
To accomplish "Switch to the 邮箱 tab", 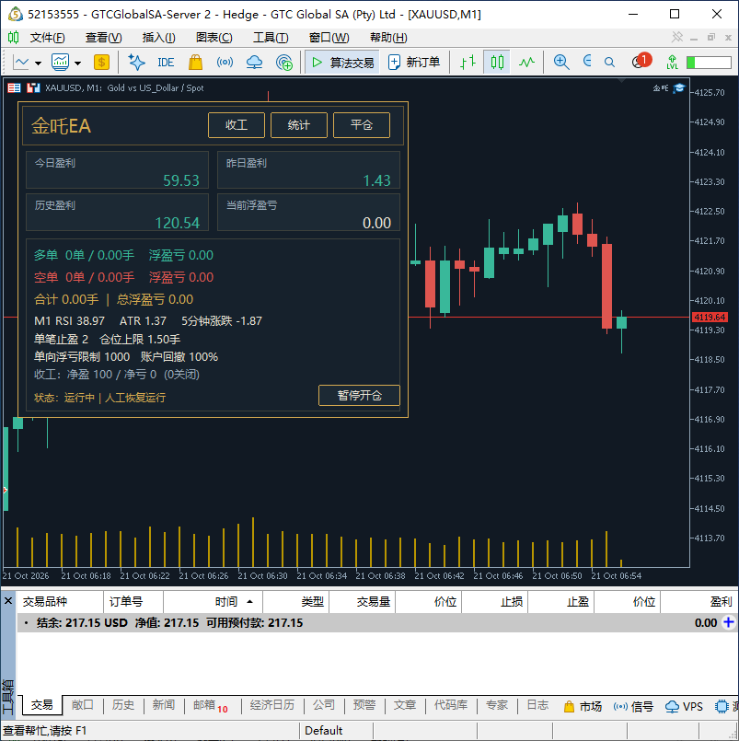I will click(210, 705).
